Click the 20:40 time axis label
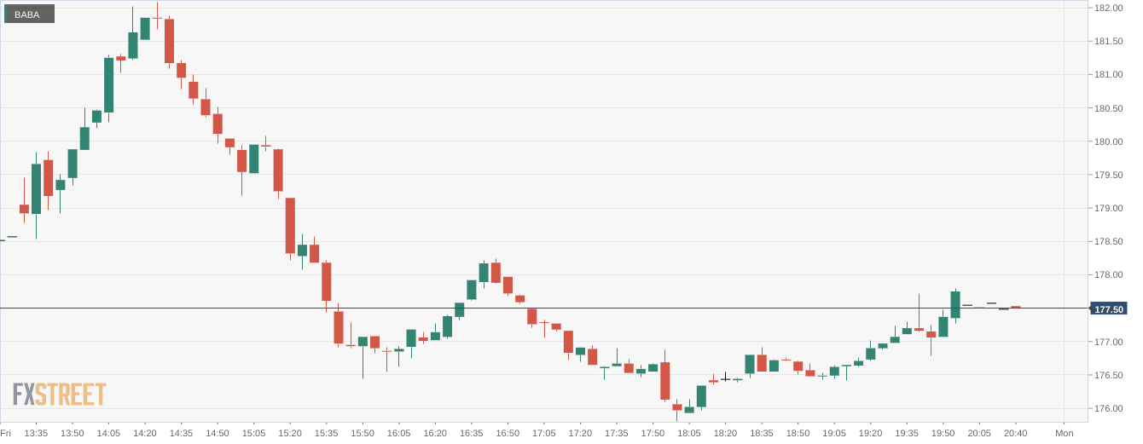 pos(1015,433)
